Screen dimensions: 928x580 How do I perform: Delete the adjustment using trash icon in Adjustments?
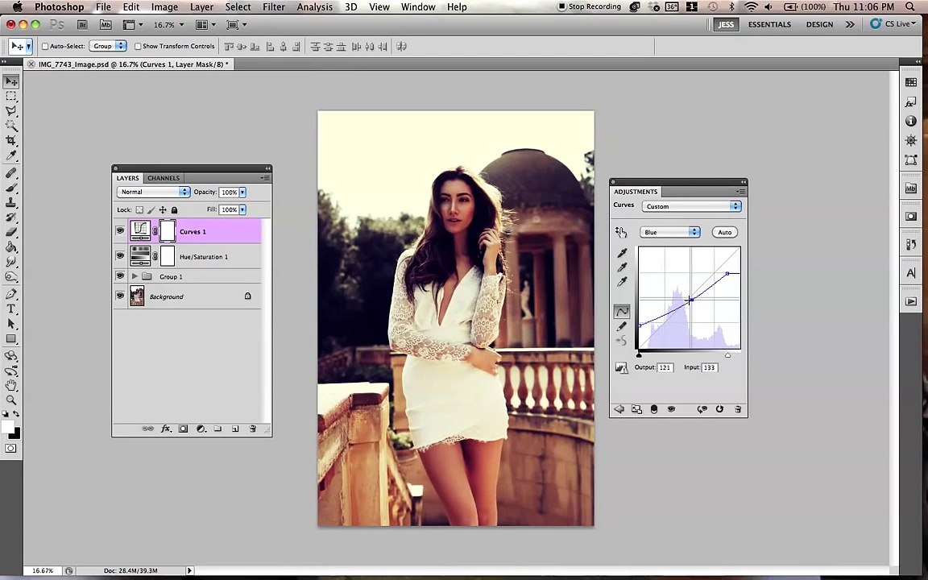coord(738,409)
